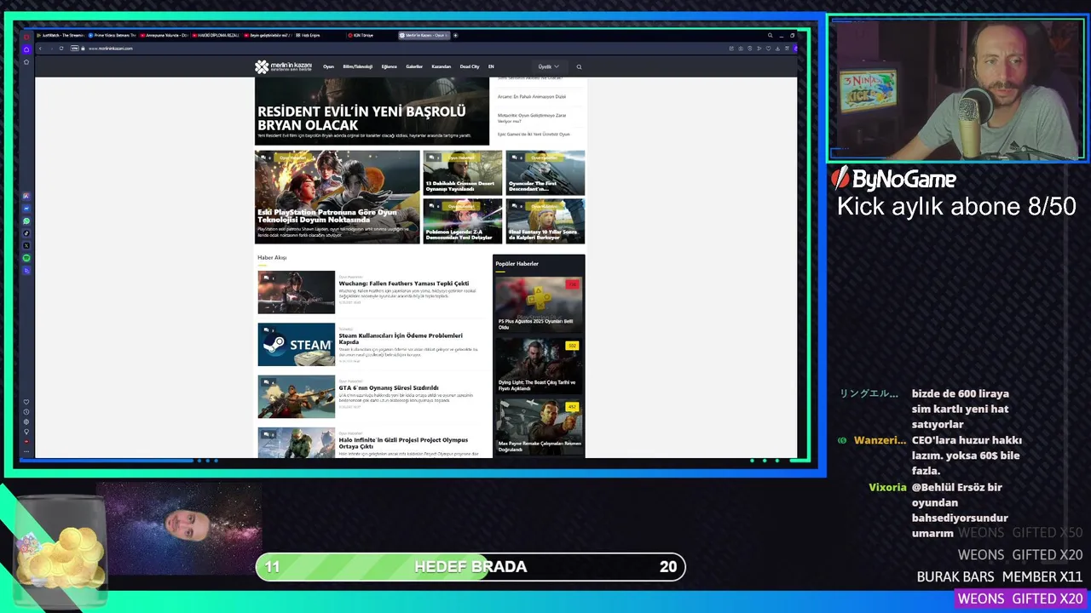The width and height of the screenshot is (1091, 613).
Task: Click the GTA 6 article thumbnail image
Action: (297, 397)
